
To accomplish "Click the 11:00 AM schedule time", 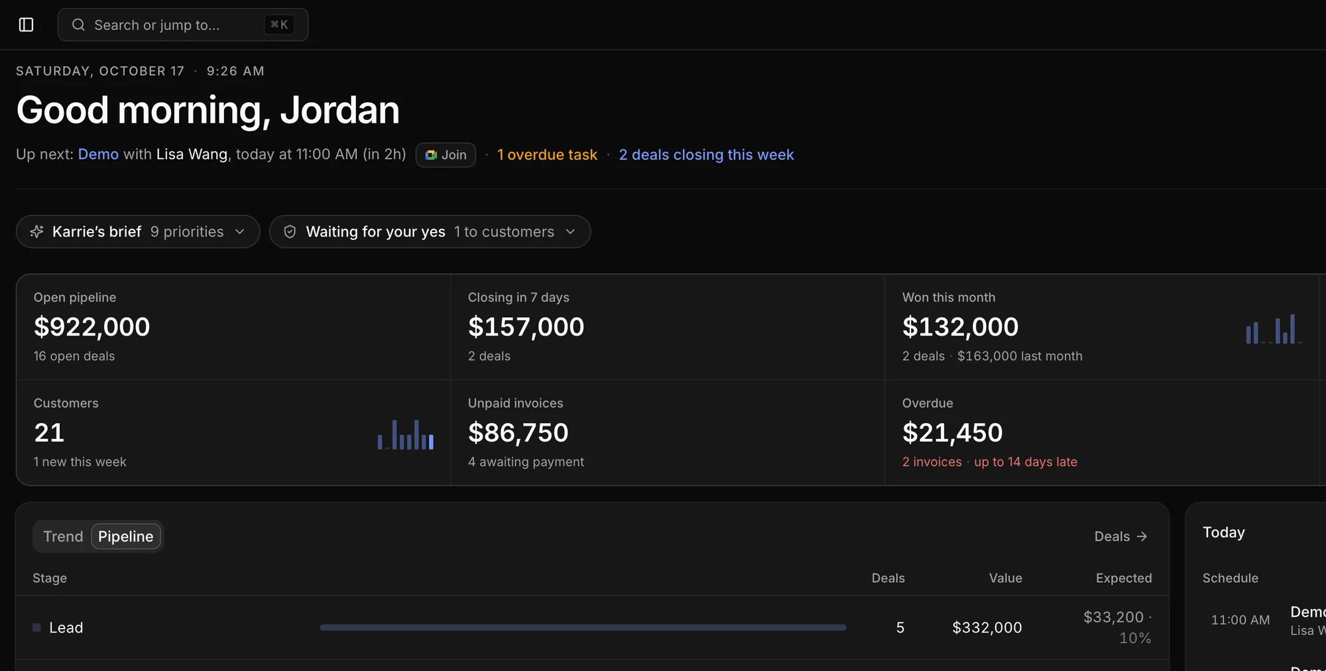I will click(x=1240, y=620).
